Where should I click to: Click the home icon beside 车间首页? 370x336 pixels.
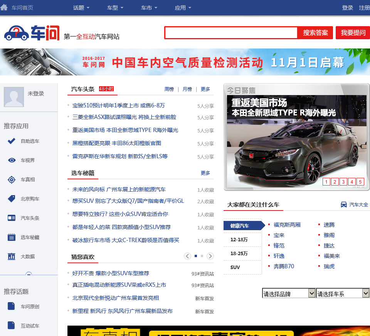(3, 7)
